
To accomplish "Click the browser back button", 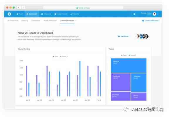I will pyautogui.click(x=19, y=8).
